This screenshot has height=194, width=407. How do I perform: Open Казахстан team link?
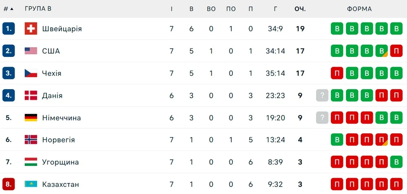coord(61,184)
